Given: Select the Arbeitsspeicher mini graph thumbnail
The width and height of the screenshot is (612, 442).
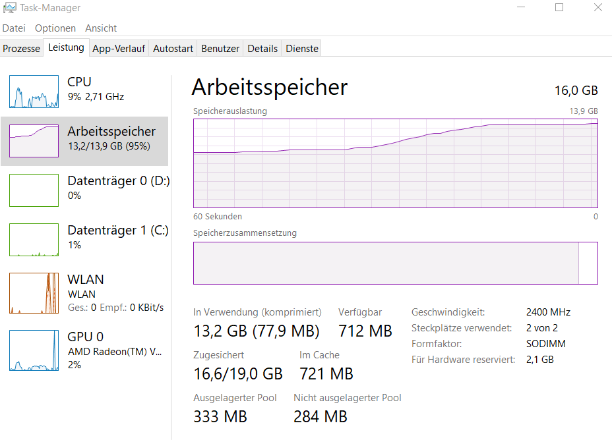Looking at the screenshot, I should point(34,140).
